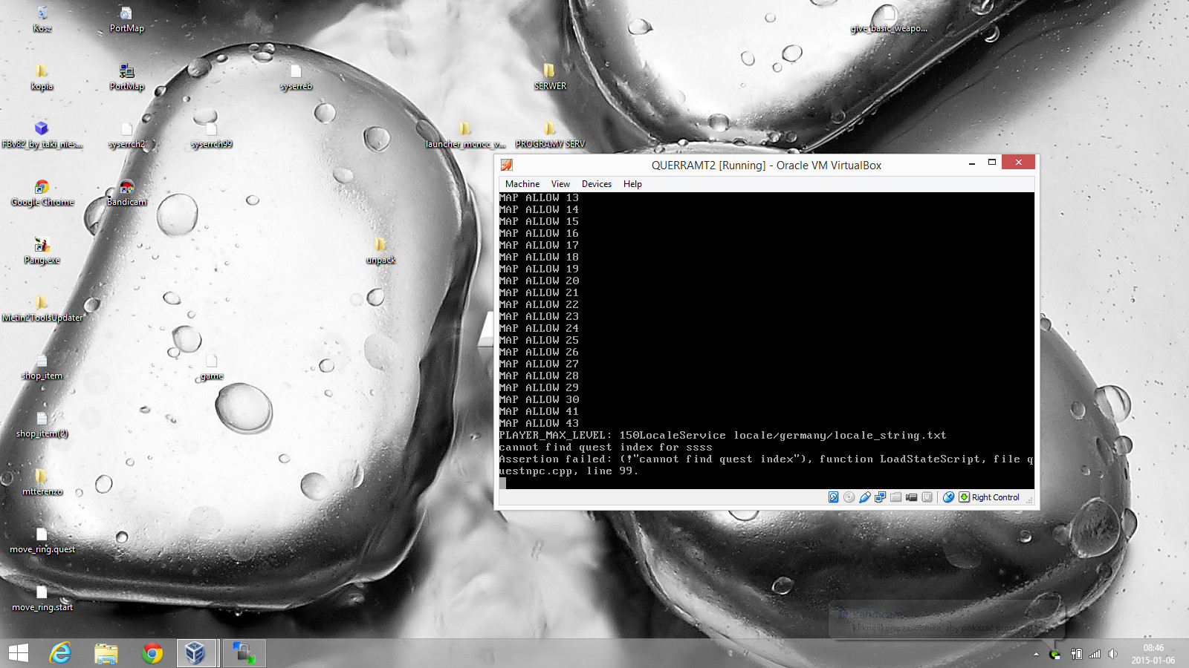Click the CPU virtualization indicator icon
1189x668 pixels.
[927, 497]
